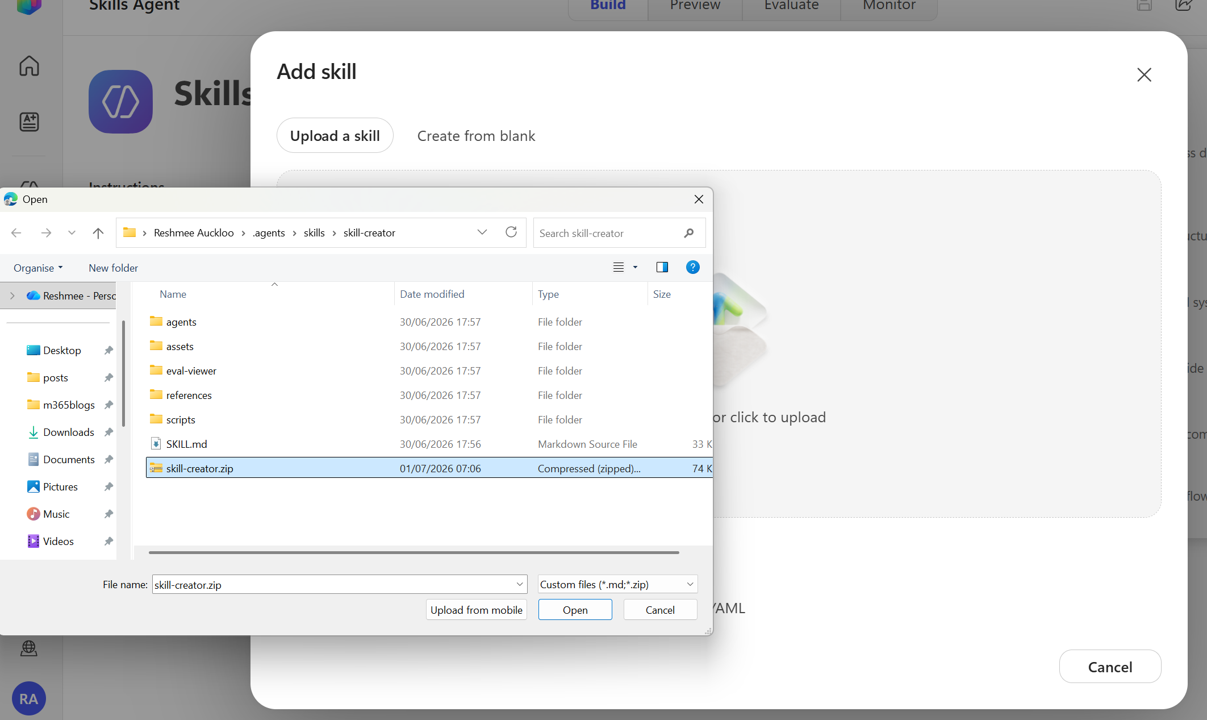This screenshot has width=1207, height=720.
Task: Click the search magnifier icon
Action: pyautogui.click(x=689, y=233)
